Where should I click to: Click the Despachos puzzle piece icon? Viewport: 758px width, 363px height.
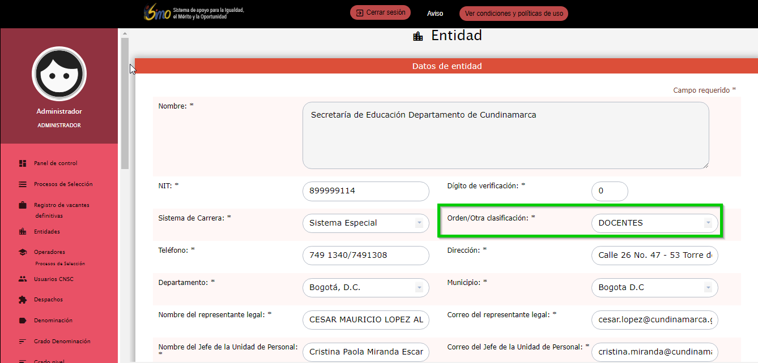[x=23, y=300]
